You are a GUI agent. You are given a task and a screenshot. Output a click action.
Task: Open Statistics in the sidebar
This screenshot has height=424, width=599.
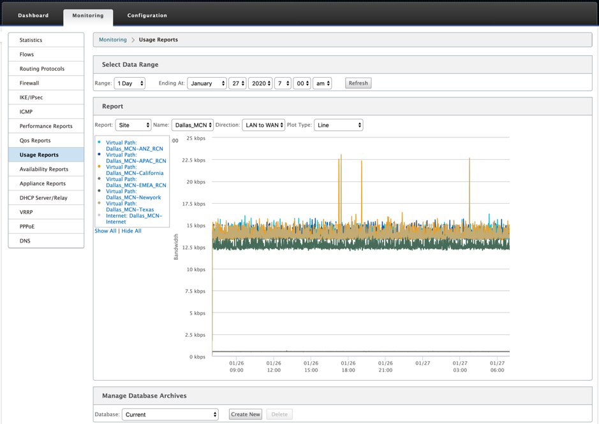click(46, 40)
